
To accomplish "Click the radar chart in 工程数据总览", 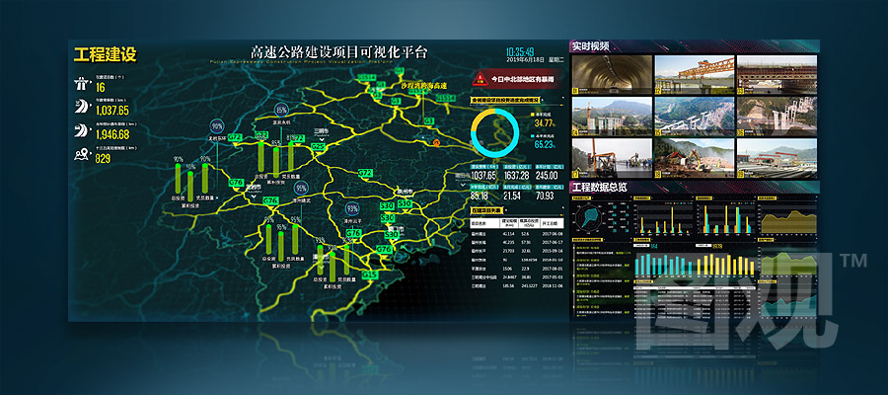I will pyautogui.click(x=589, y=218).
